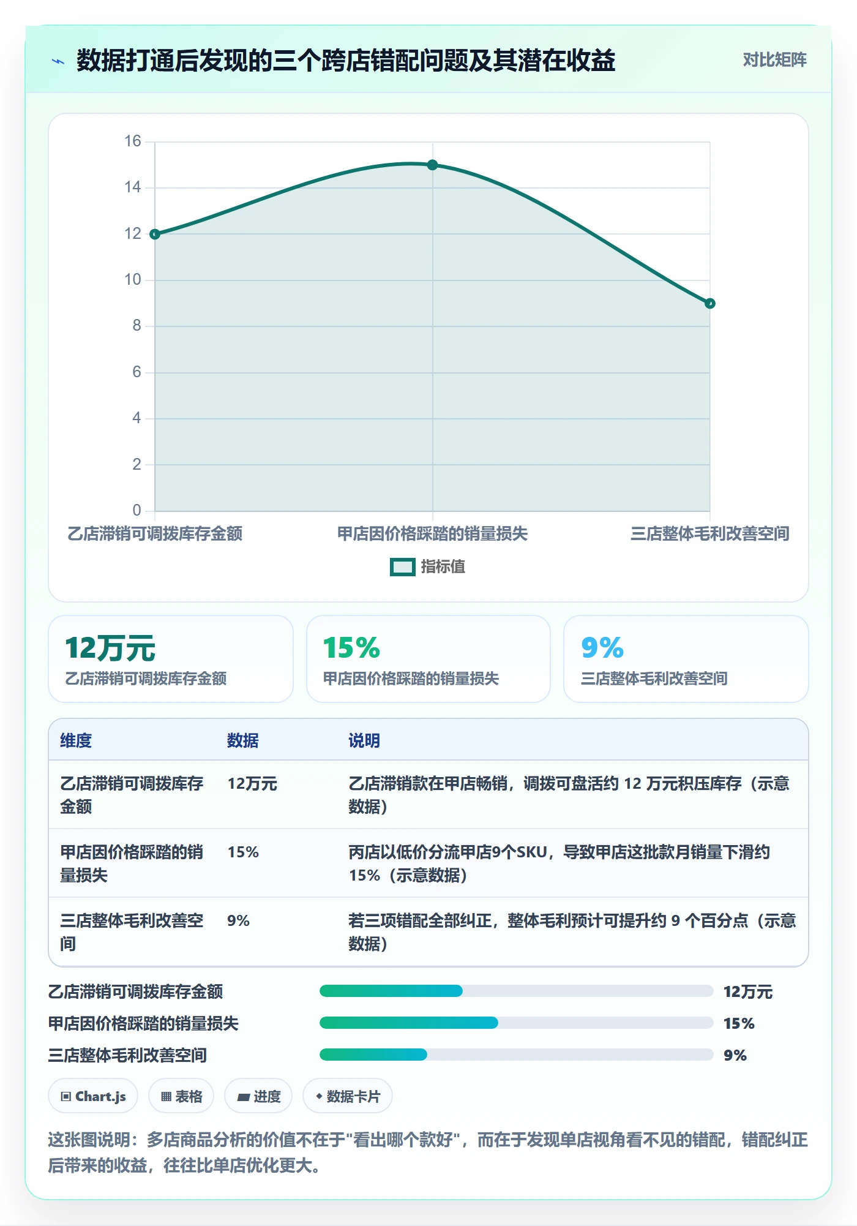Click the chart data point at value 9
857x1226 pixels.
point(709,303)
